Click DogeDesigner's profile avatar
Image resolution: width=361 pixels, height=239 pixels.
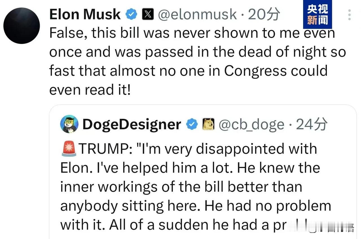point(69,124)
